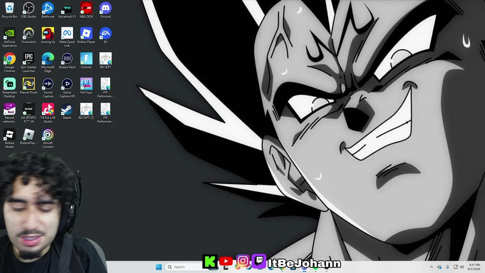Click the Voicemod V3 shortcut
The height and width of the screenshot is (273, 485).
[x=67, y=10]
